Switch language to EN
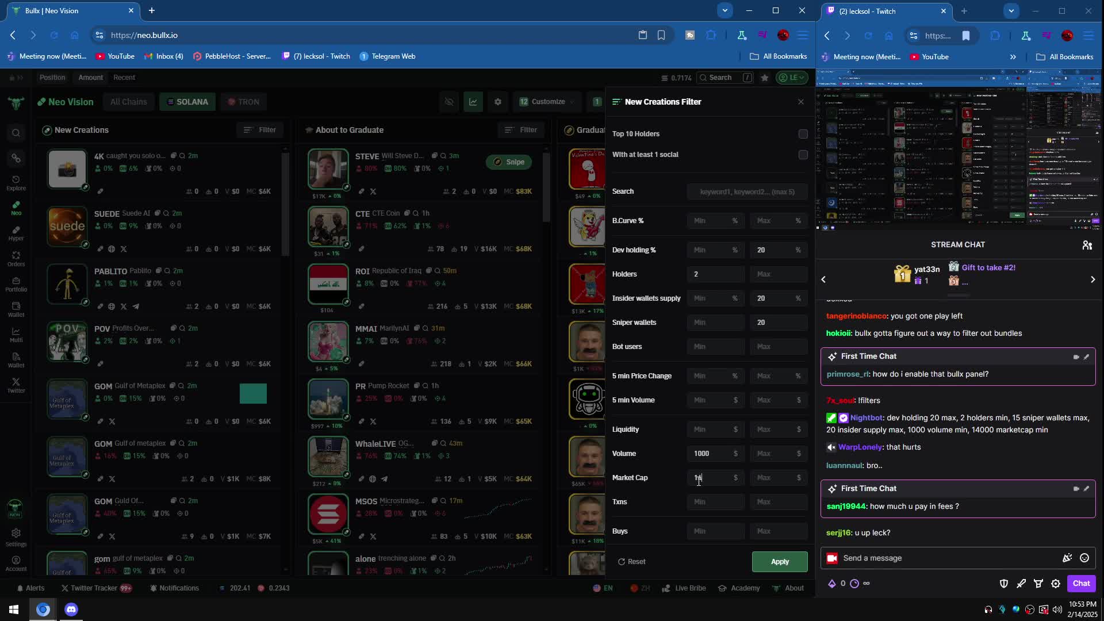This screenshot has height=621, width=1104. point(603,588)
